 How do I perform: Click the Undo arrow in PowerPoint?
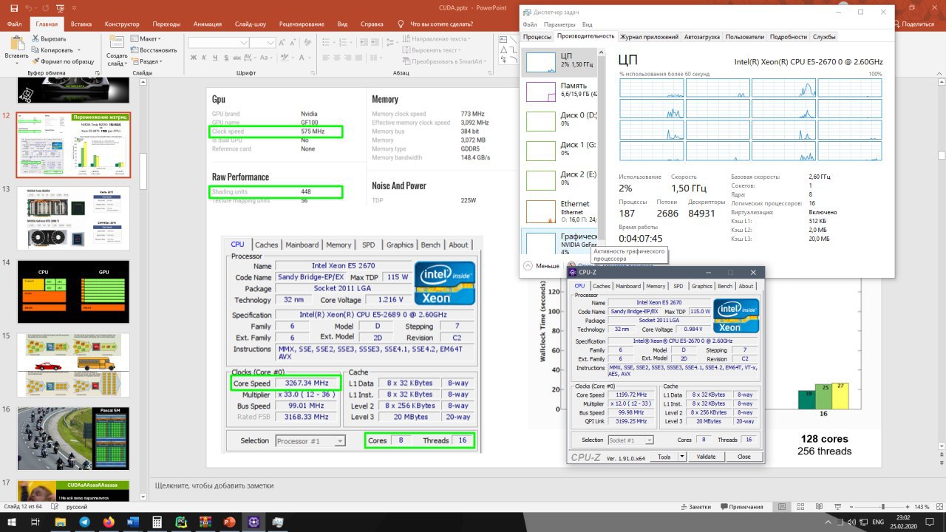[27, 8]
